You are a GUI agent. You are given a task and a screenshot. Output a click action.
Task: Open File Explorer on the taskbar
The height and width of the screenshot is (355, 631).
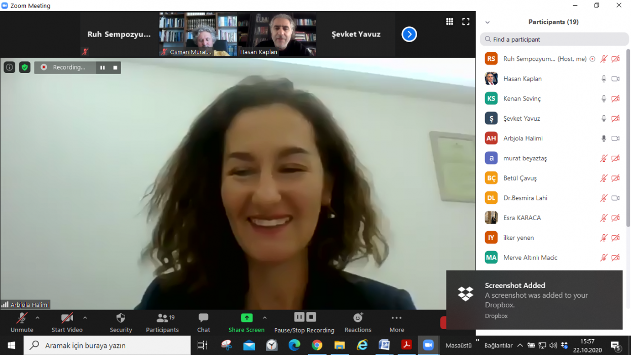[x=340, y=345]
